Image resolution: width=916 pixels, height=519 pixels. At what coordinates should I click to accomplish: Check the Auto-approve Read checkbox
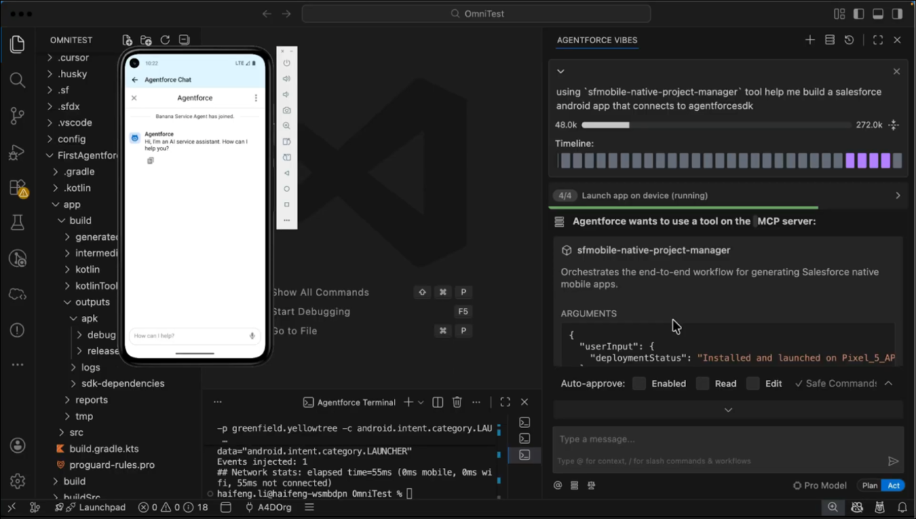[702, 383]
